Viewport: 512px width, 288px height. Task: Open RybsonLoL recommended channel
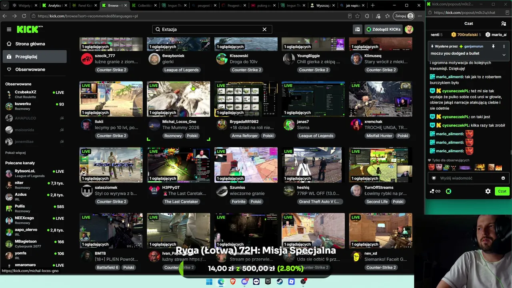pyautogui.click(x=34, y=173)
